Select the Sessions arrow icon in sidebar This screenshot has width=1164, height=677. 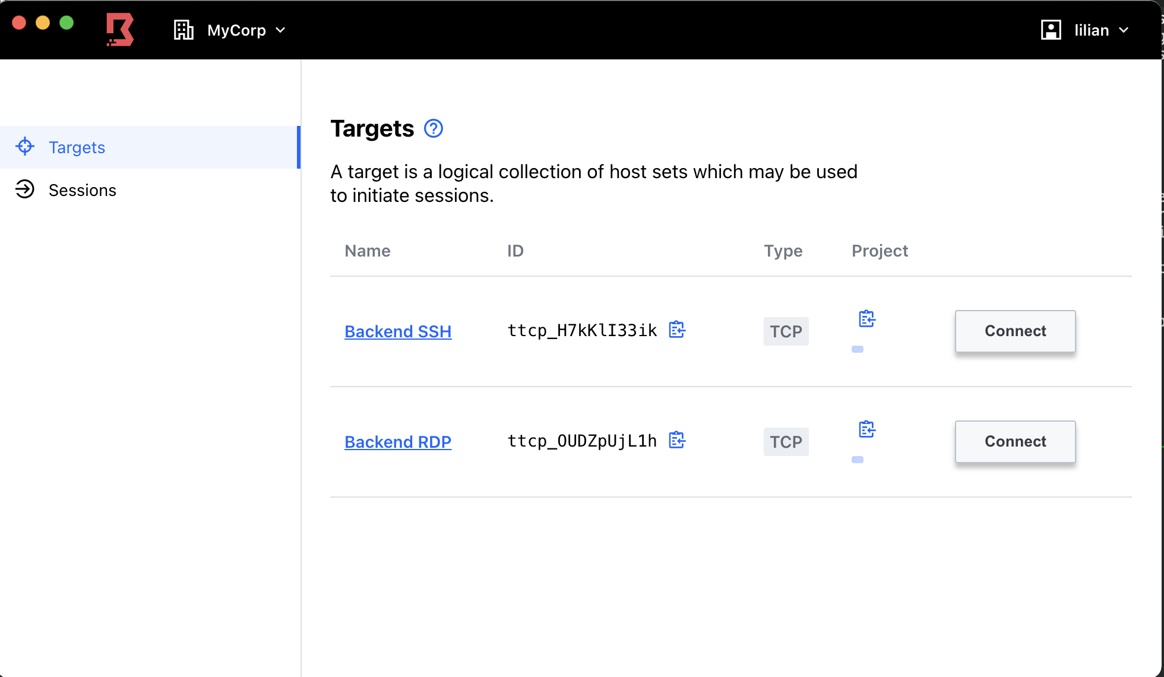25,190
